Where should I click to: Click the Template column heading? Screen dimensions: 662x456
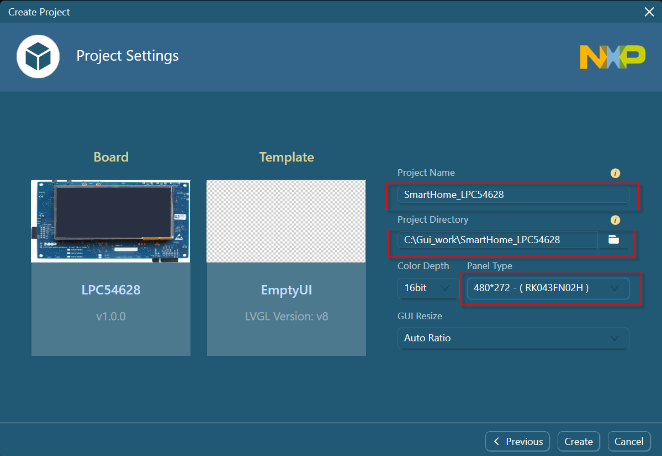pos(287,157)
